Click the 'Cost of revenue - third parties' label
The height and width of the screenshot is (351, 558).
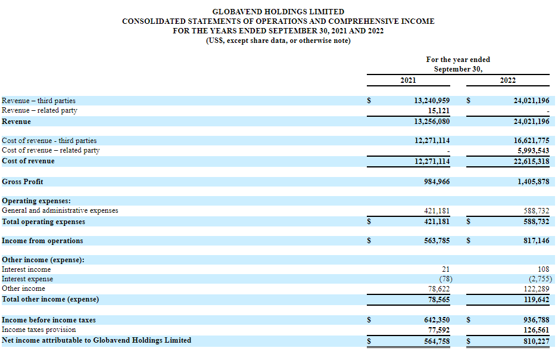pos(49,141)
